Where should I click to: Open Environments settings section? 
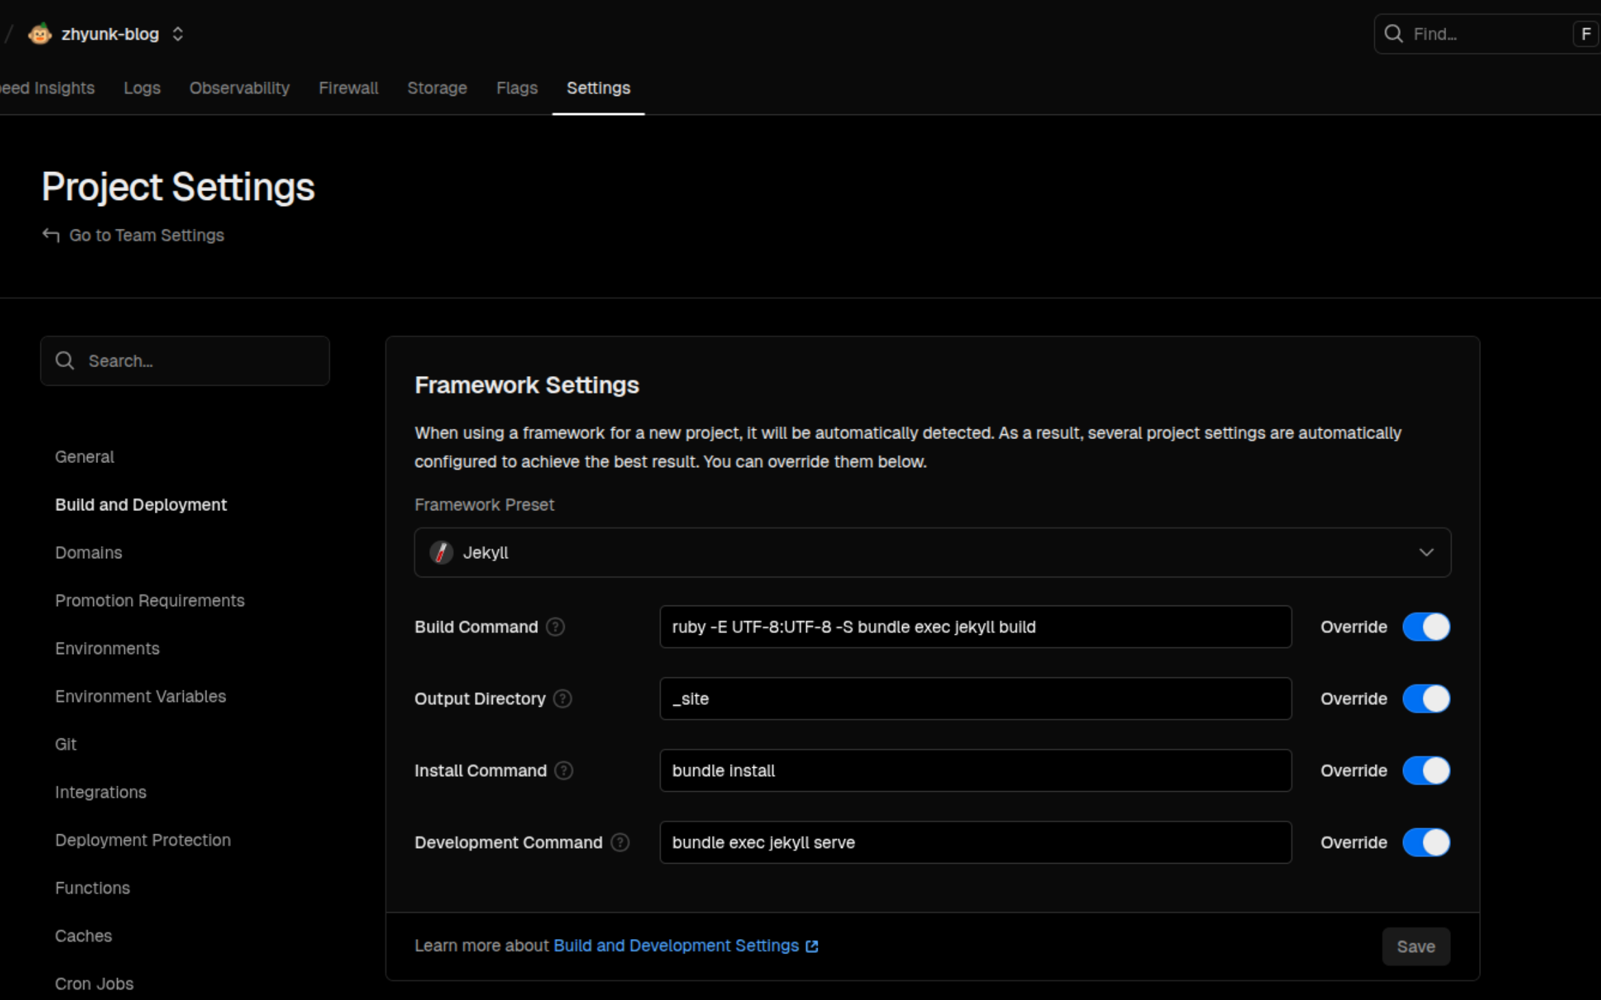click(107, 649)
